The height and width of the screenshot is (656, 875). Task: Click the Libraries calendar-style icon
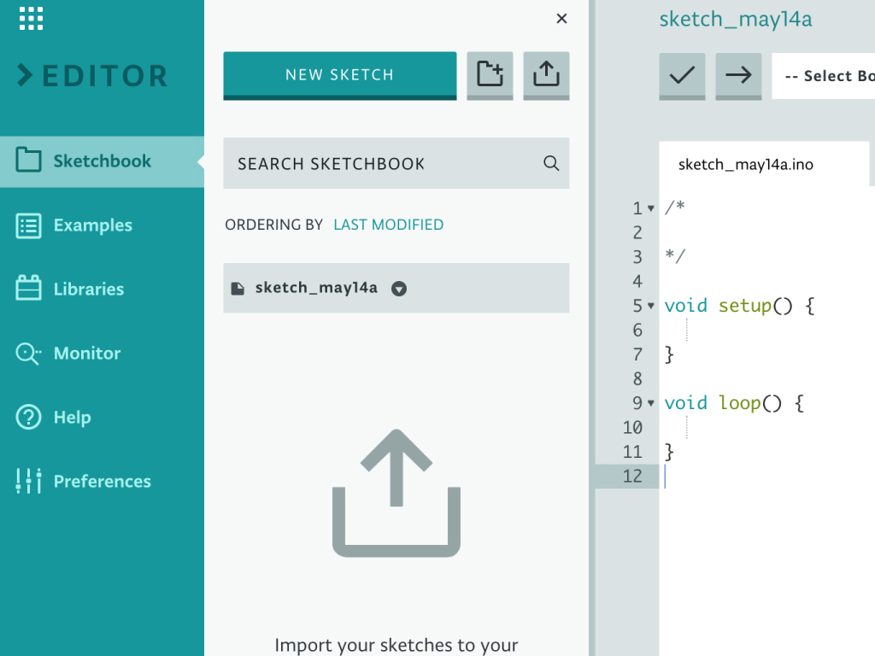pos(28,288)
